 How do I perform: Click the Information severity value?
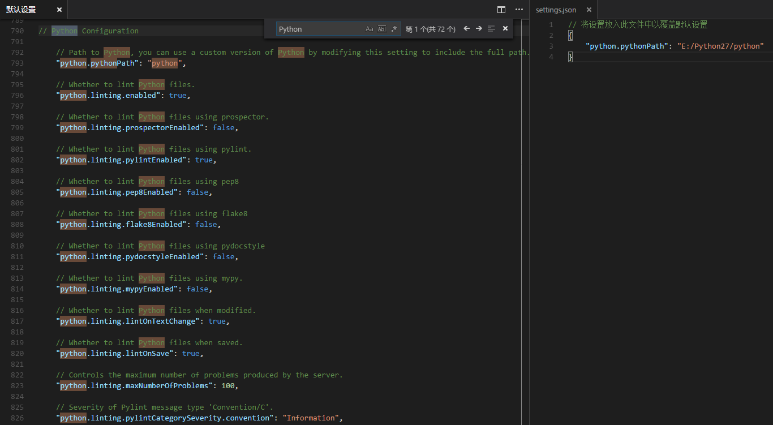(x=310, y=418)
